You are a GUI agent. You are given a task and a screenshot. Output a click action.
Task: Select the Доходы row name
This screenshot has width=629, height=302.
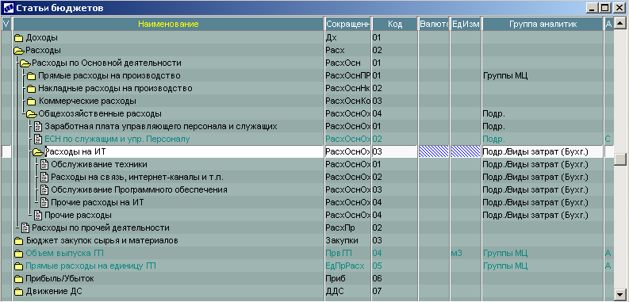(42, 38)
